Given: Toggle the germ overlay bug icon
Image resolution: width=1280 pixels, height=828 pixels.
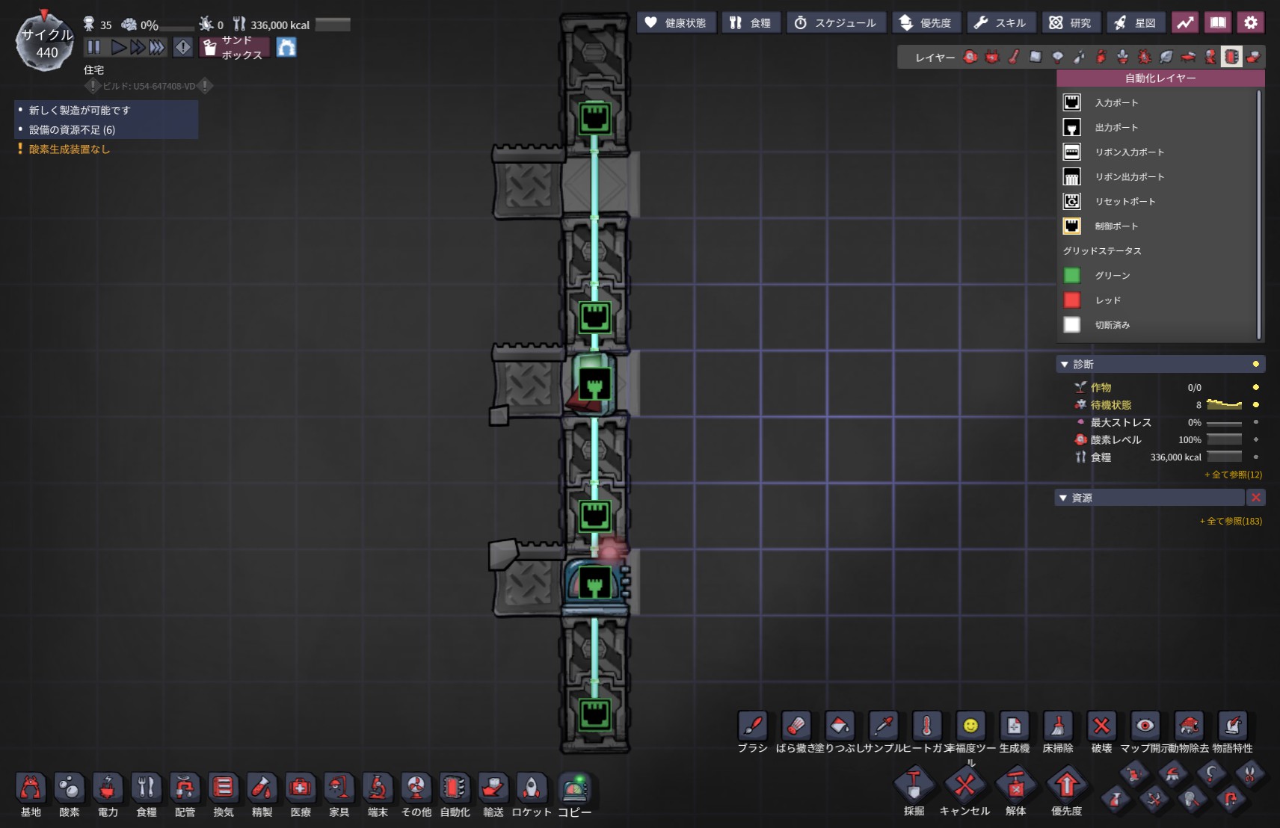Looking at the screenshot, I should point(1144,57).
